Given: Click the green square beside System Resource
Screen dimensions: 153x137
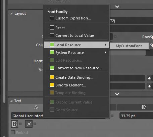Looking at the screenshot, I should pos(52,52).
